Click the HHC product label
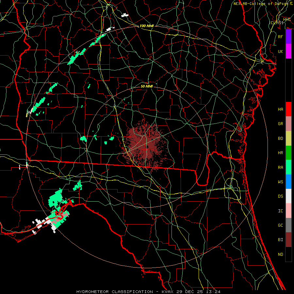The width and height of the screenshot is (294, 294). 287,20
